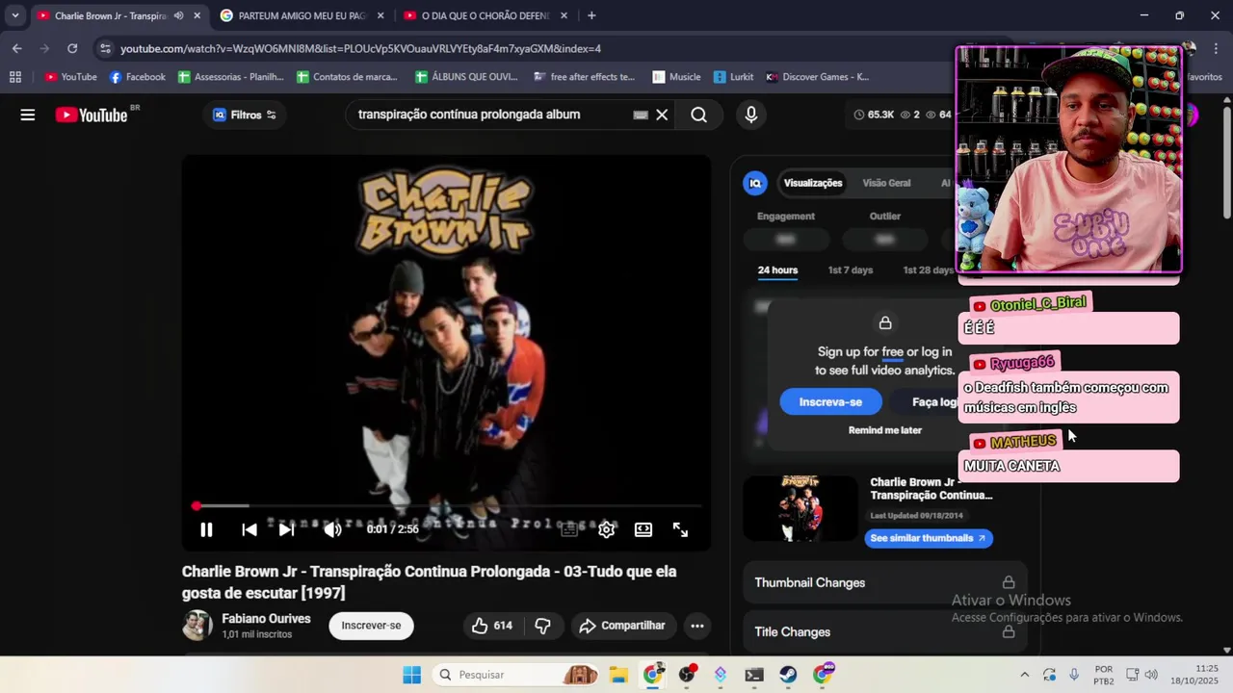Open video player settings gear
Screen dimensions: 1233x693
tap(607, 529)
